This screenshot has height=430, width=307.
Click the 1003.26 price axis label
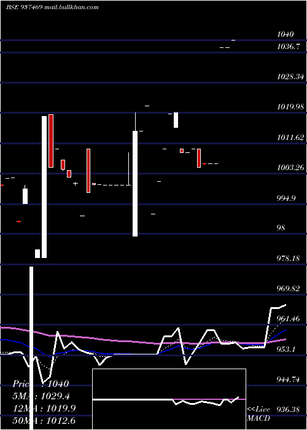pyautogui.click(x=290, y=167)
